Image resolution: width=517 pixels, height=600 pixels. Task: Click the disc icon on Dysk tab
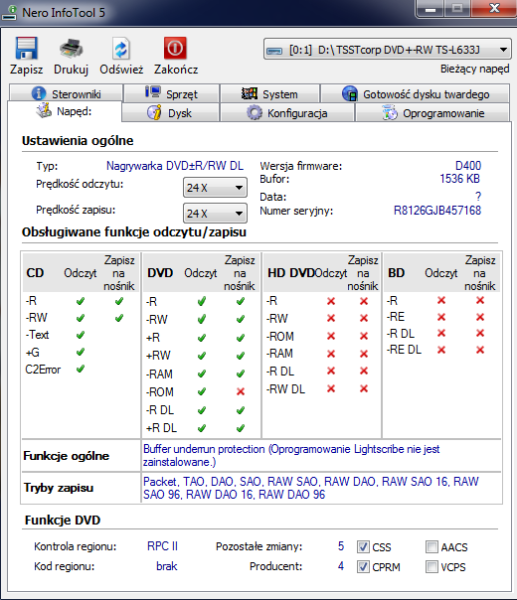(x=154, y=112)
